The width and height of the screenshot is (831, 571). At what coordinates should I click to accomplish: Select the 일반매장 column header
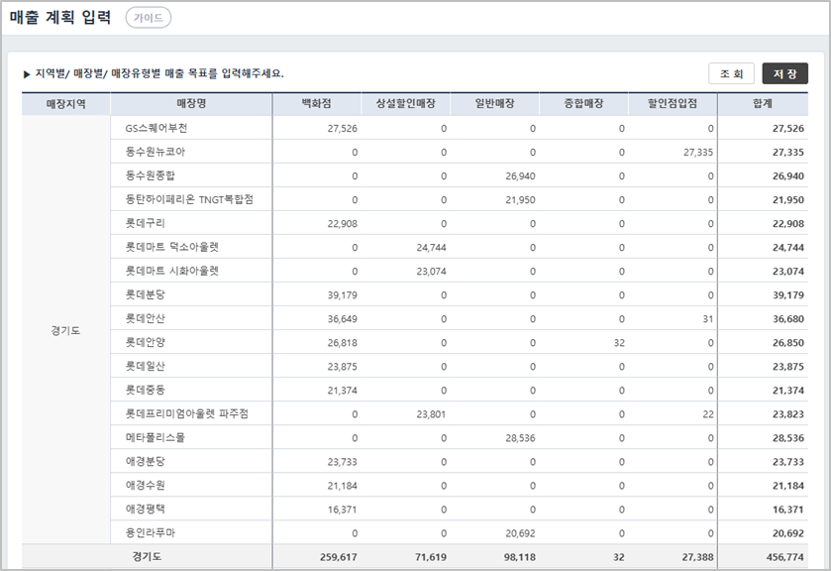click(494, 104)
